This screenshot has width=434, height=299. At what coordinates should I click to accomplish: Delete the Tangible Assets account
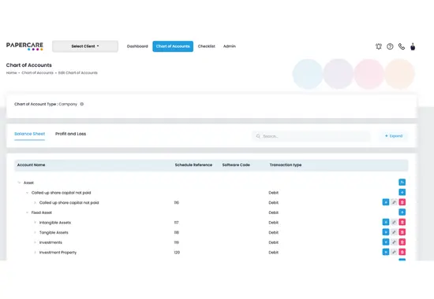pyautogui.click(x=402, y=232)
